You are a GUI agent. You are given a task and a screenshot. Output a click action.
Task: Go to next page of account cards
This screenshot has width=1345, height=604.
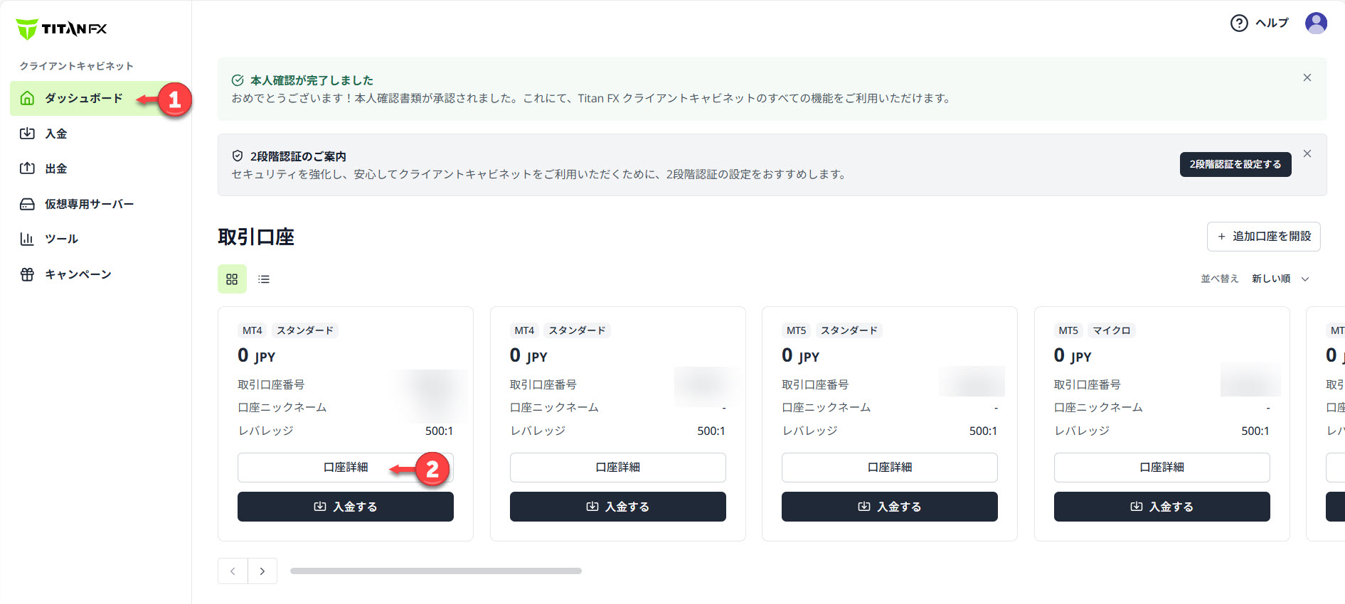pos(262,571)
